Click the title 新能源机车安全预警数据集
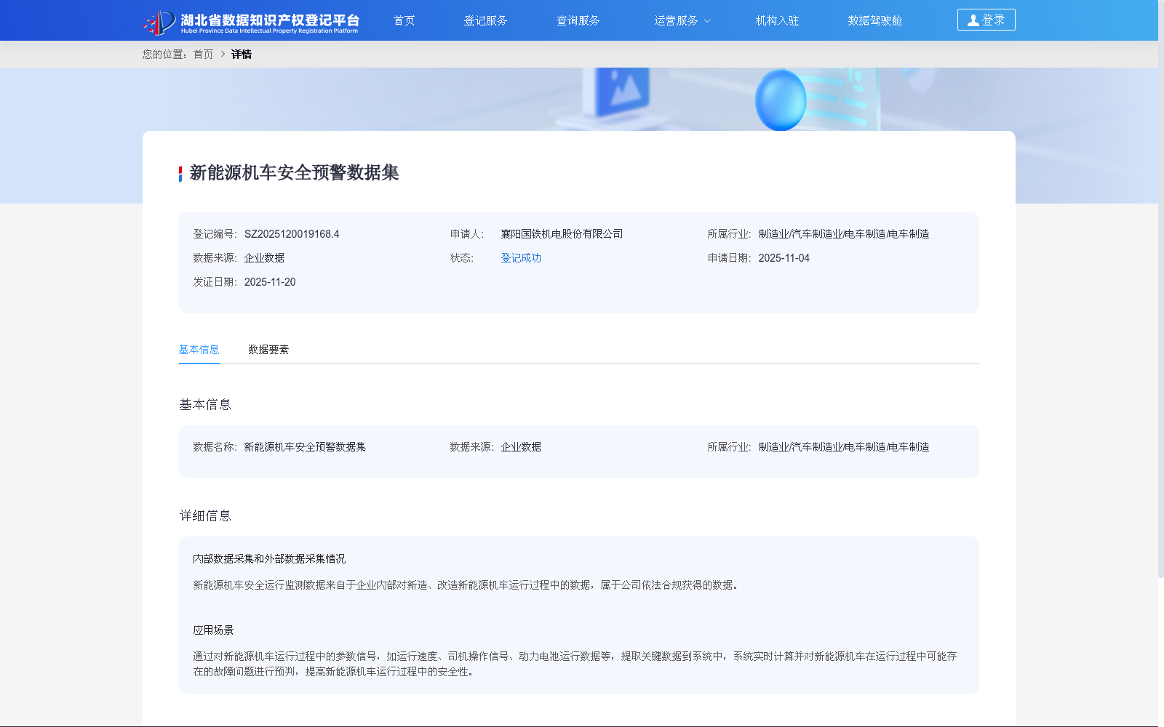This screenshot has width=1164, height=727. coord(294,173)
